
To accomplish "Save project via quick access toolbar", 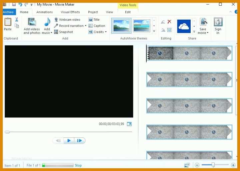I will point(14,4).
